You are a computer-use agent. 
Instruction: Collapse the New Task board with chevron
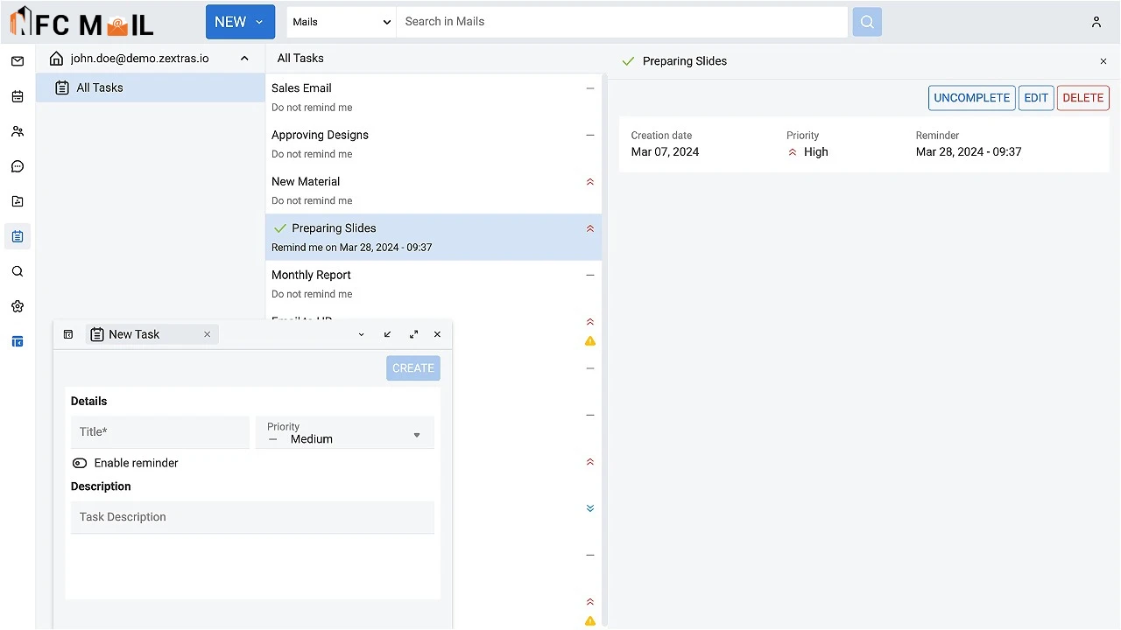(362, 334)
